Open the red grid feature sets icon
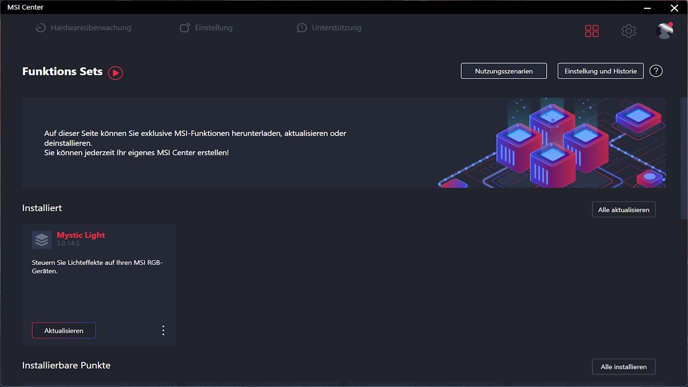 click(x=592, y=31)
